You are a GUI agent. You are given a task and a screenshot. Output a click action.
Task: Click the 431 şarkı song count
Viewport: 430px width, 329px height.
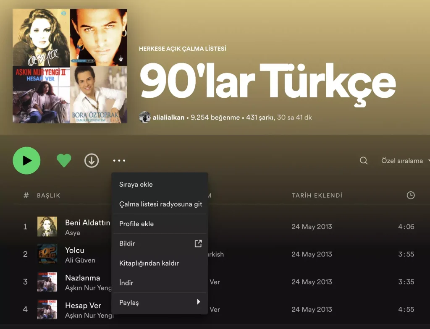pos(260,117)
